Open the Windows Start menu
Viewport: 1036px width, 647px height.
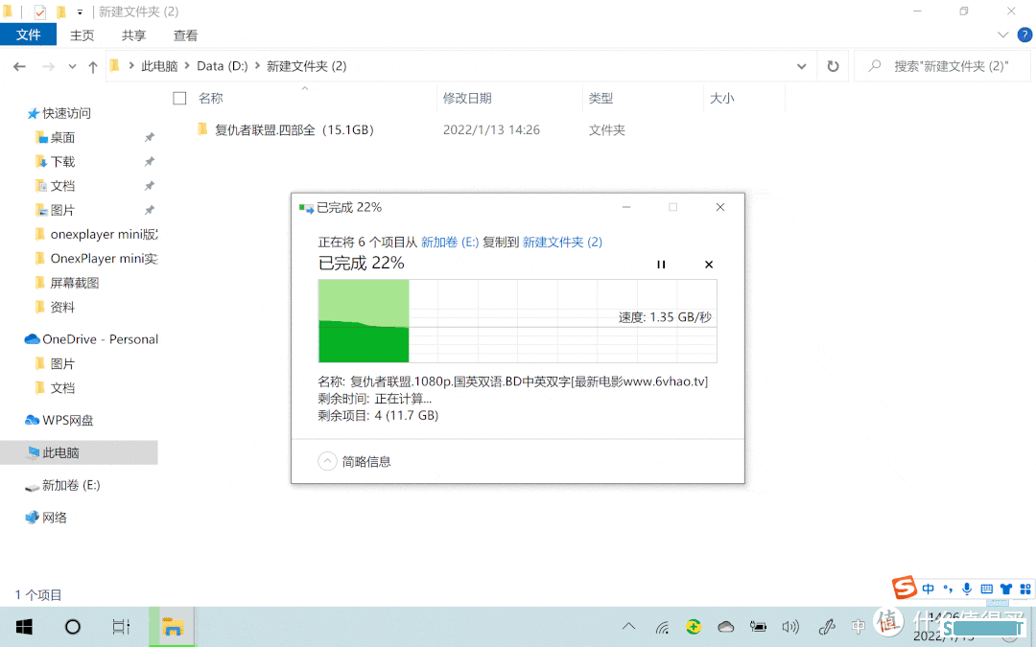tap(24, 627)
